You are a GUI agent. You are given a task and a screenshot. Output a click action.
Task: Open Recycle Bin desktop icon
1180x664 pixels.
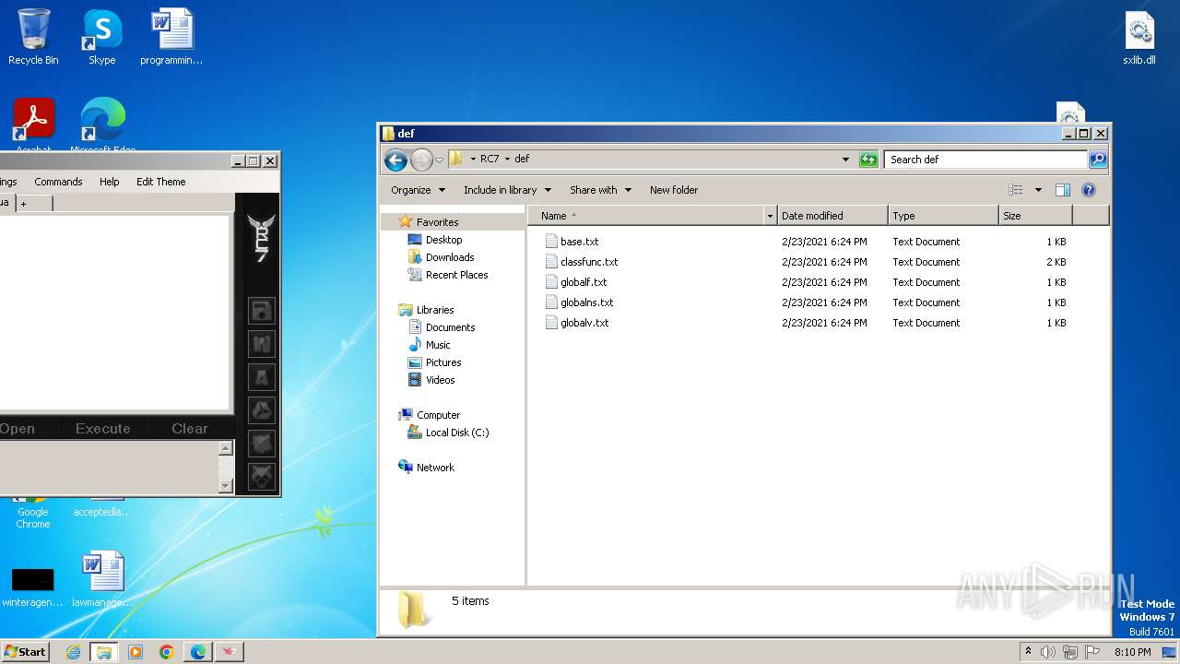[33, 38]
